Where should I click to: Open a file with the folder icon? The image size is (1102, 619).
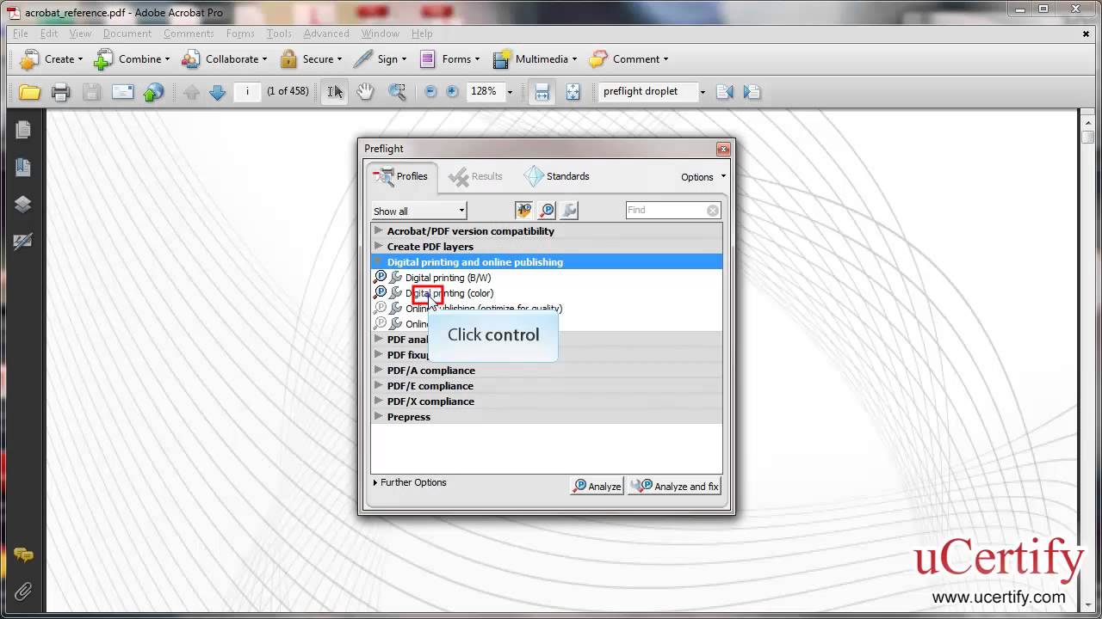click(x=29, y=92)
